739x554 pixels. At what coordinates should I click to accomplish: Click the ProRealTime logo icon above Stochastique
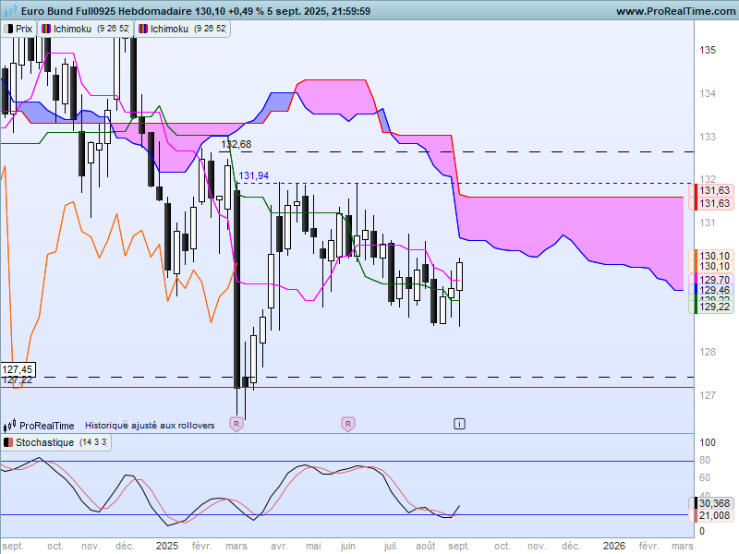(x=10, y=426)
